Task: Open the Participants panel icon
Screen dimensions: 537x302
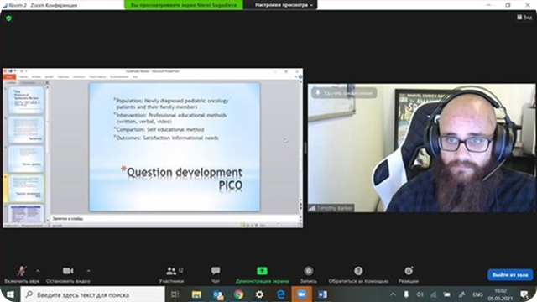Action: 171,271
